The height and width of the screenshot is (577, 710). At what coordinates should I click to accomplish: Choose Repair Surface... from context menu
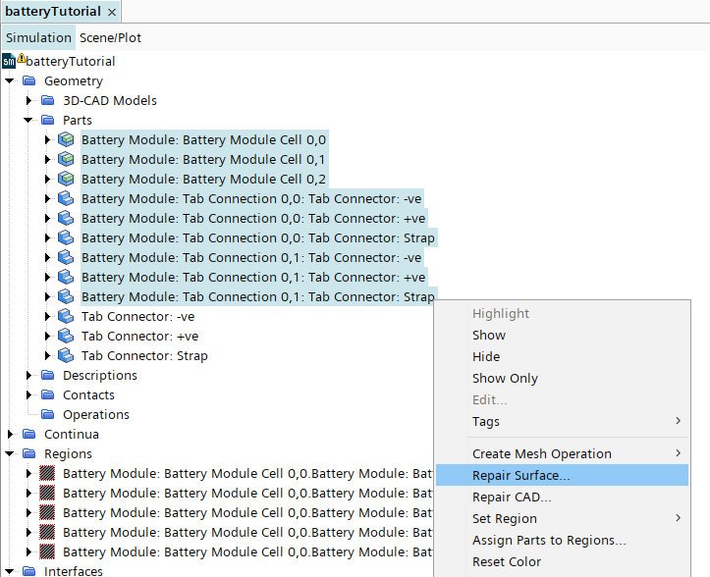(x=520, y=475)
